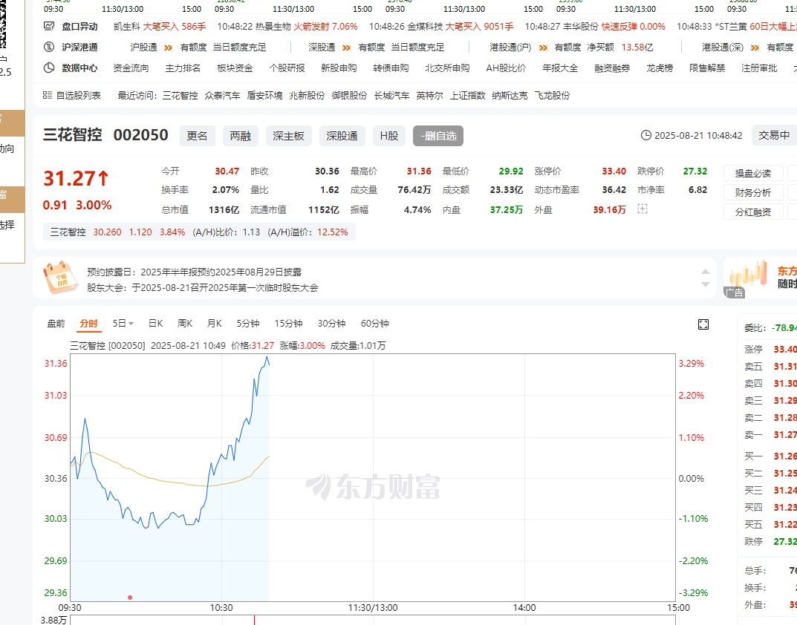Image resolution: width=797 pixels, height=625 pixels.
Task: Click the fullscreen chart icon
Action: pos(703,324)
